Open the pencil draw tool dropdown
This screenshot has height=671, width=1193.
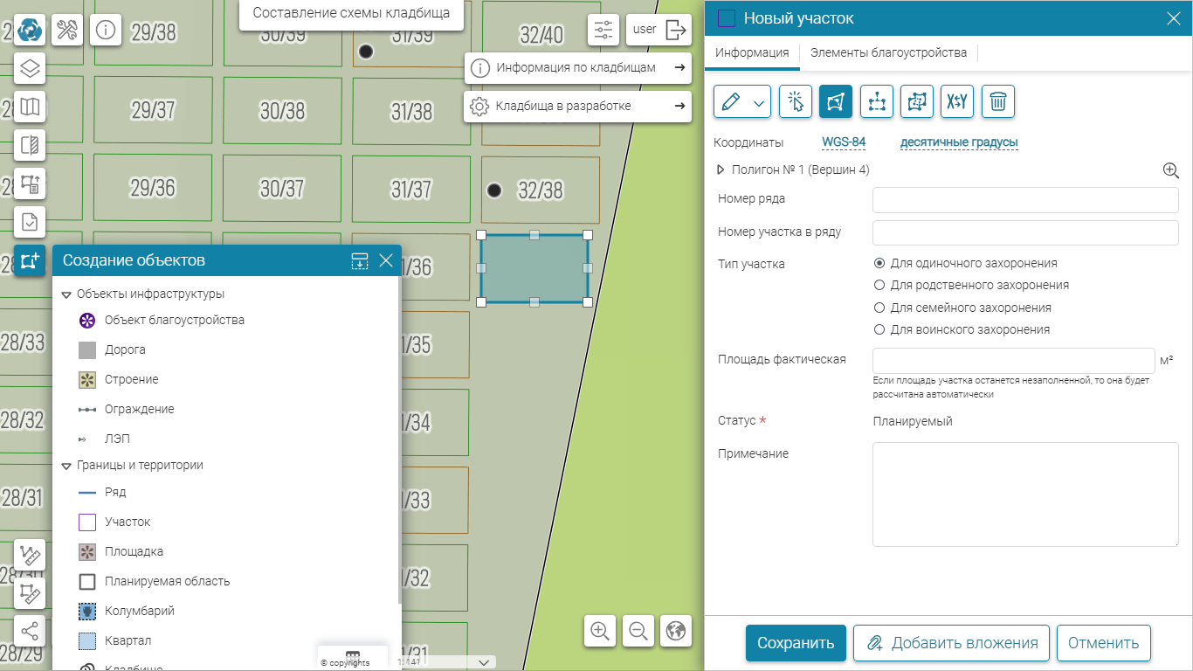click(759, 102)
